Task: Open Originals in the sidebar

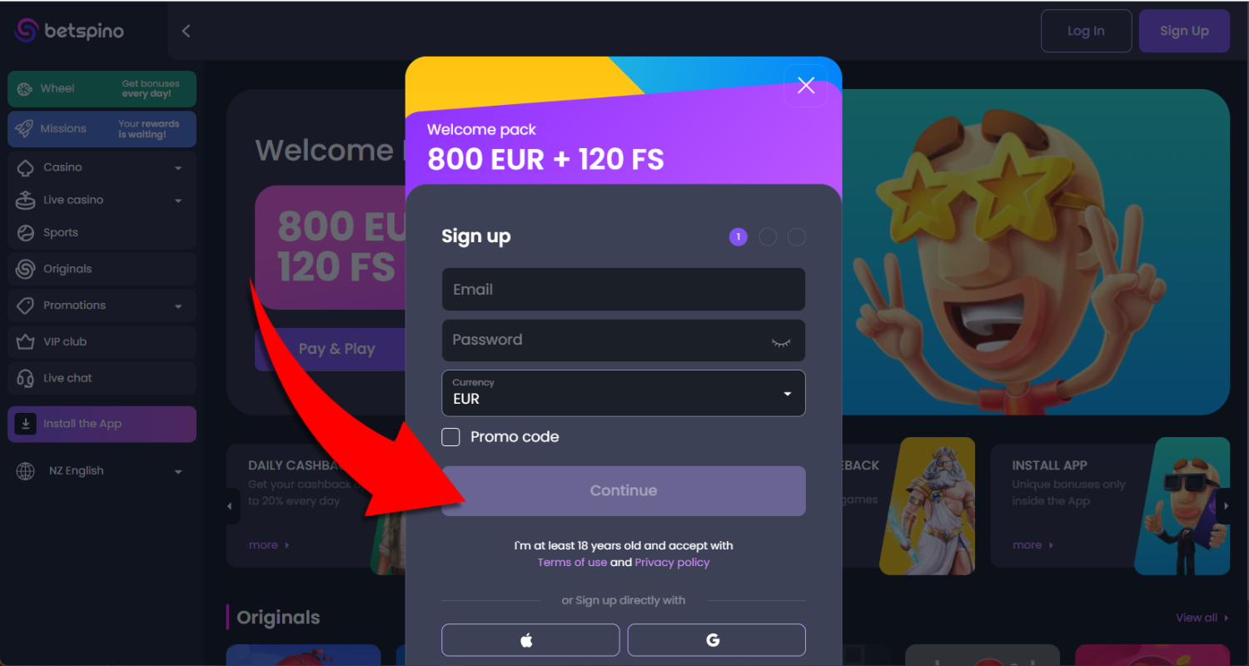Action: [102, 269]
